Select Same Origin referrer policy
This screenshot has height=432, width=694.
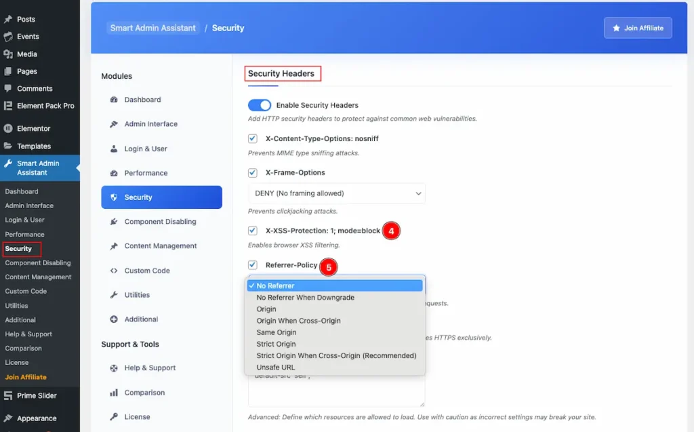point(335,332)
